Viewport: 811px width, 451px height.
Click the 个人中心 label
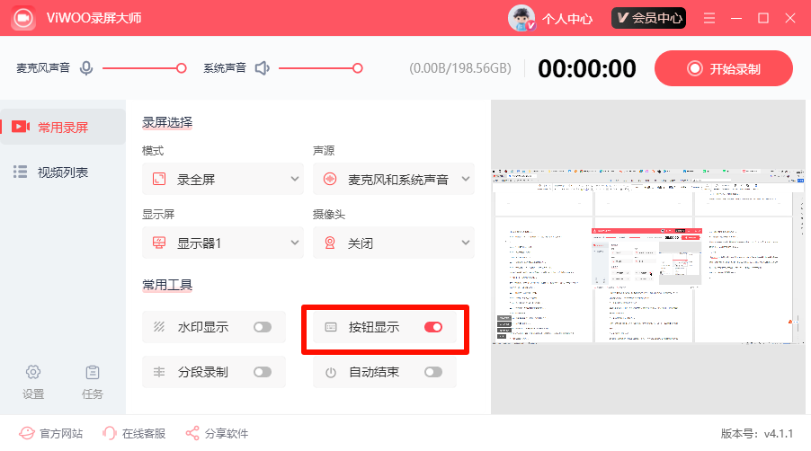point(567,19)
